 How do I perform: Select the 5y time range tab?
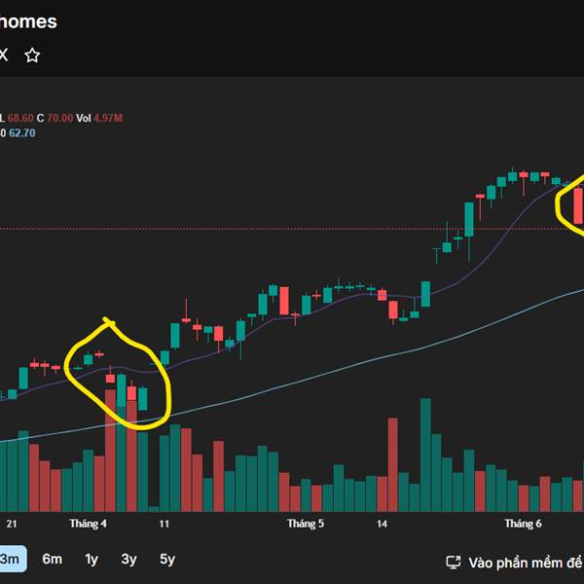pyautogui.click(x=167, y=559)
